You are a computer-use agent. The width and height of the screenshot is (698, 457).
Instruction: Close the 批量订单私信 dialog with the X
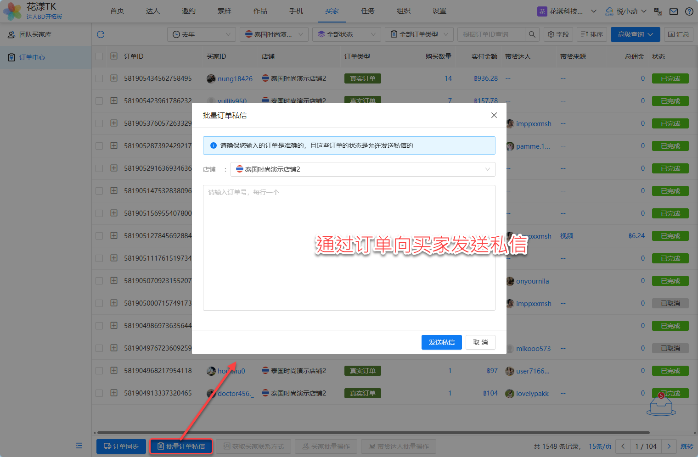[494, 115]
